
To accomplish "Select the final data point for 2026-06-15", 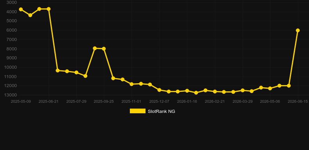I will [x=298, y=30].
